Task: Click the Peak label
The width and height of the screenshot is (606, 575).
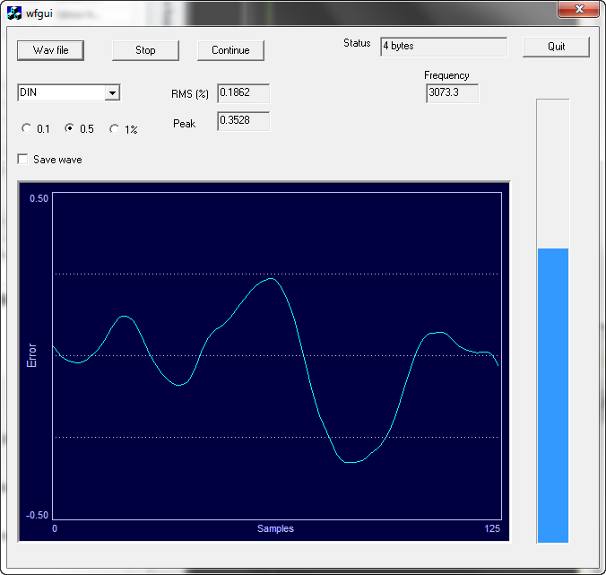Action: click(x=184, y=124)
